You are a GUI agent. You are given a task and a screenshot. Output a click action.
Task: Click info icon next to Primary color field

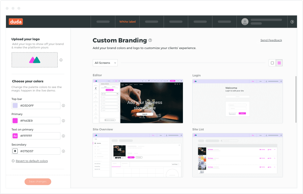[63, 120]
